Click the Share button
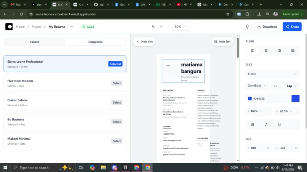 point(292,27)
